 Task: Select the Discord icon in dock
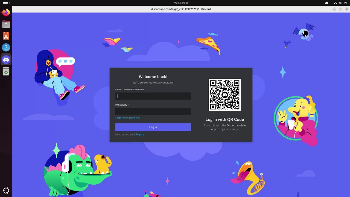pos(6,59)
